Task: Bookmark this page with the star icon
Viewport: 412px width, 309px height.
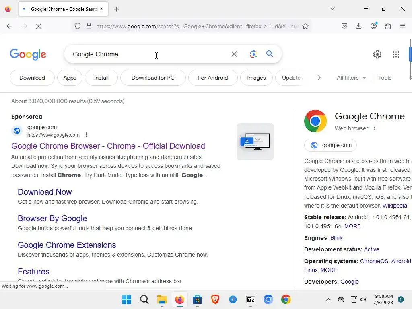Action: click(305, 26)
